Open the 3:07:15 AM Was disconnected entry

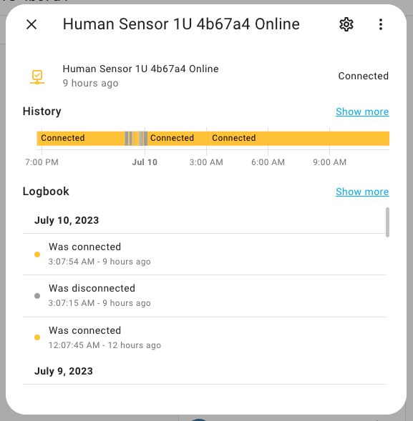[204, 296]
